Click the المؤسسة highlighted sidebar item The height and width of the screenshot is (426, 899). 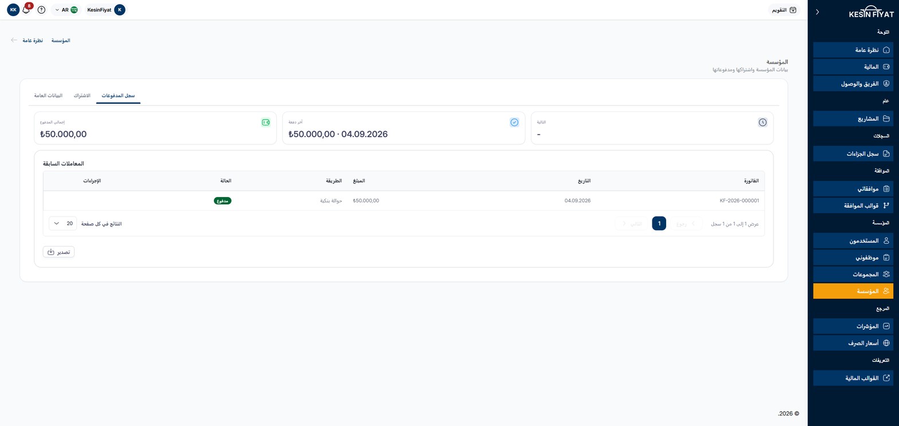853,291
